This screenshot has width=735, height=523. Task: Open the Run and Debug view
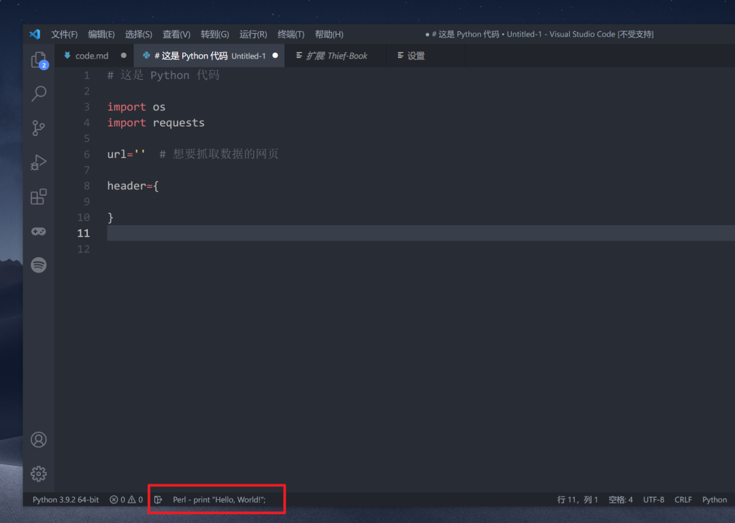point(38,162)
